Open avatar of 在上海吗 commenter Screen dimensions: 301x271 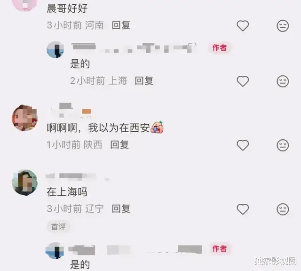(x=24, y=183)
